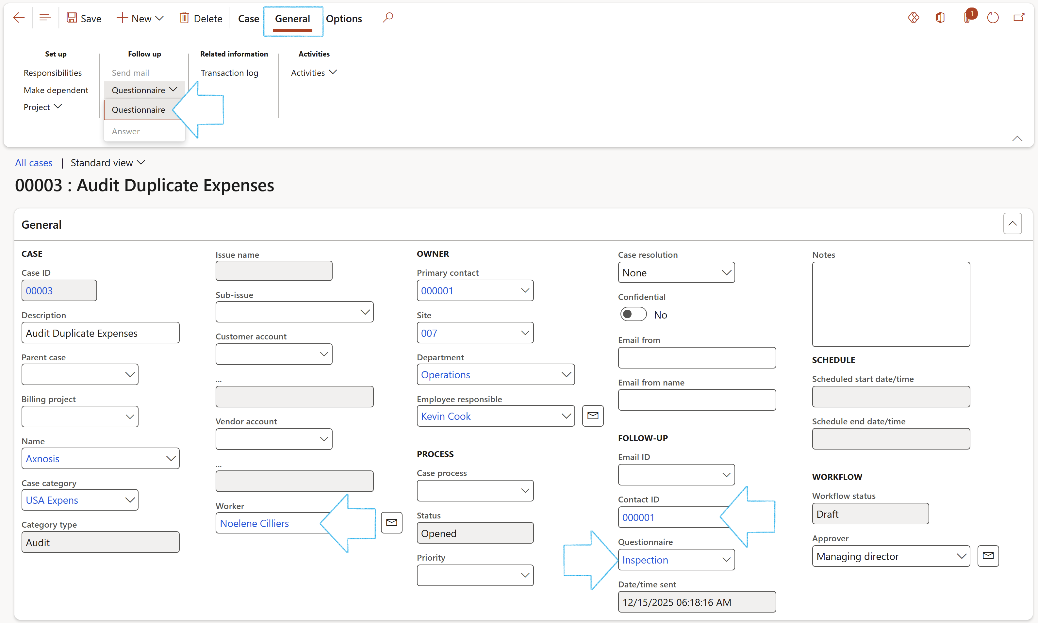Open the Power Apps diamond icon

(x=913, y=18)
